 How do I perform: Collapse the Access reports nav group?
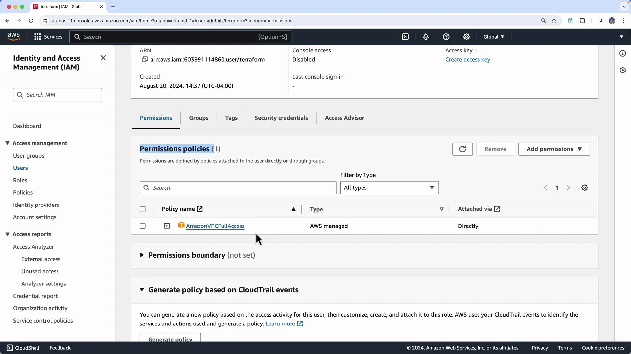tap(7, 234)
